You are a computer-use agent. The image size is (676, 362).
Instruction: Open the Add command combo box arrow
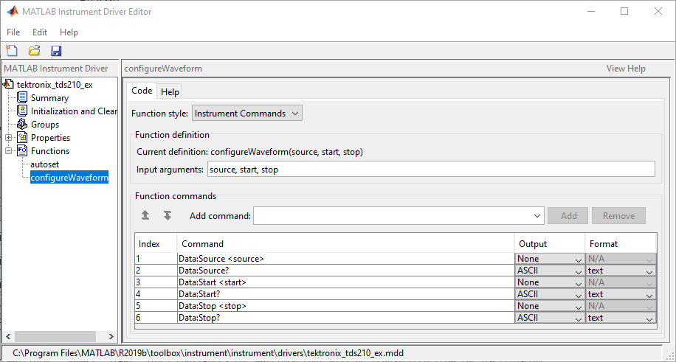[536, 216]
